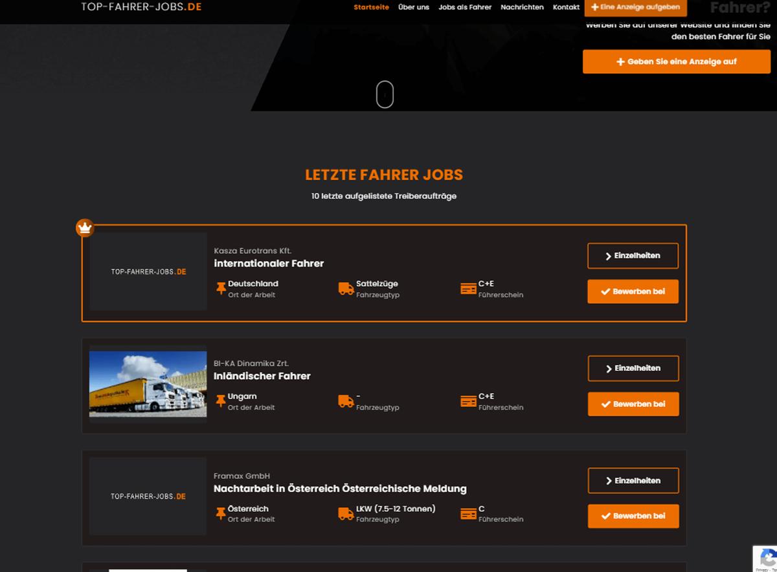777x572 pixels.
Task: Open Einzelheiten for internationaler Fahrer
Action: tap(633, 256)
